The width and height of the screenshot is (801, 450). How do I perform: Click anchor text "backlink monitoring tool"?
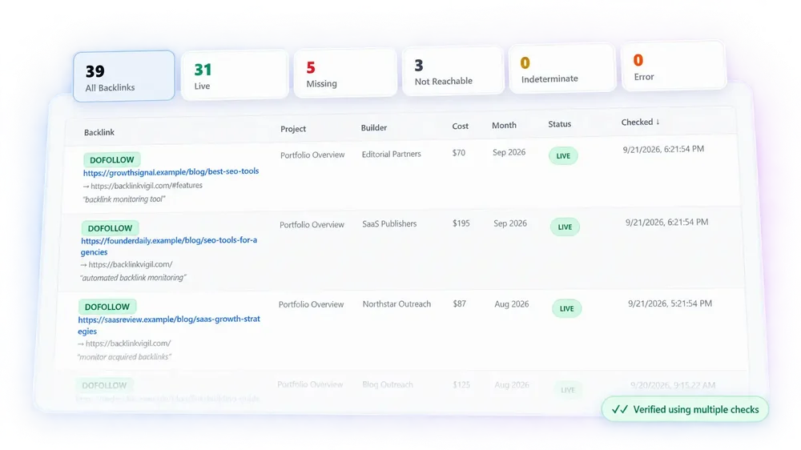pos(124,199)
